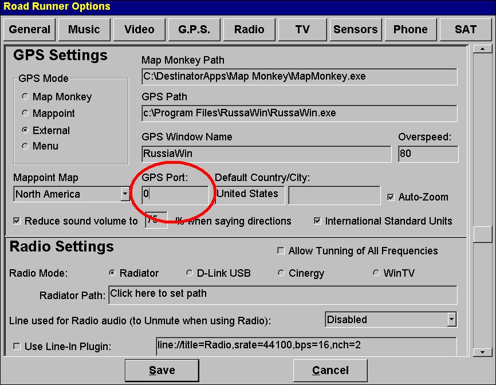This screenshot has width=496, height=385.
Task: Choose the Menu GPS mode option
Action: (25, 146)
